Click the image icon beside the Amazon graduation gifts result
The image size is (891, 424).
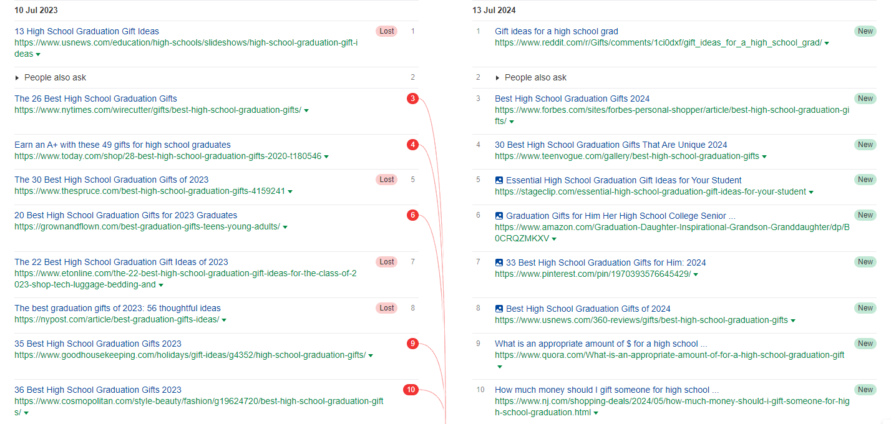coord(499,215)
